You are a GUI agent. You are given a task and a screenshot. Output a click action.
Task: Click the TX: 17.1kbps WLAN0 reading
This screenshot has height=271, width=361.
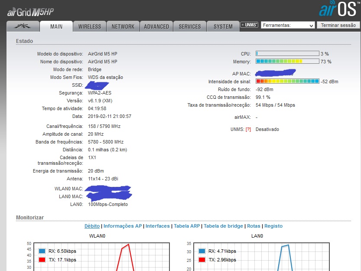[x=62, y=260]
